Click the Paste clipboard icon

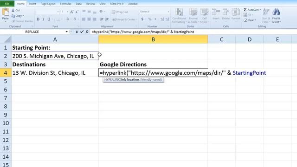point(5,12)
